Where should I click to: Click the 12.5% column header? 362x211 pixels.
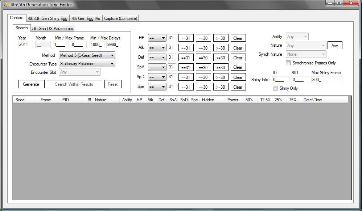click(x=265, y=100)
